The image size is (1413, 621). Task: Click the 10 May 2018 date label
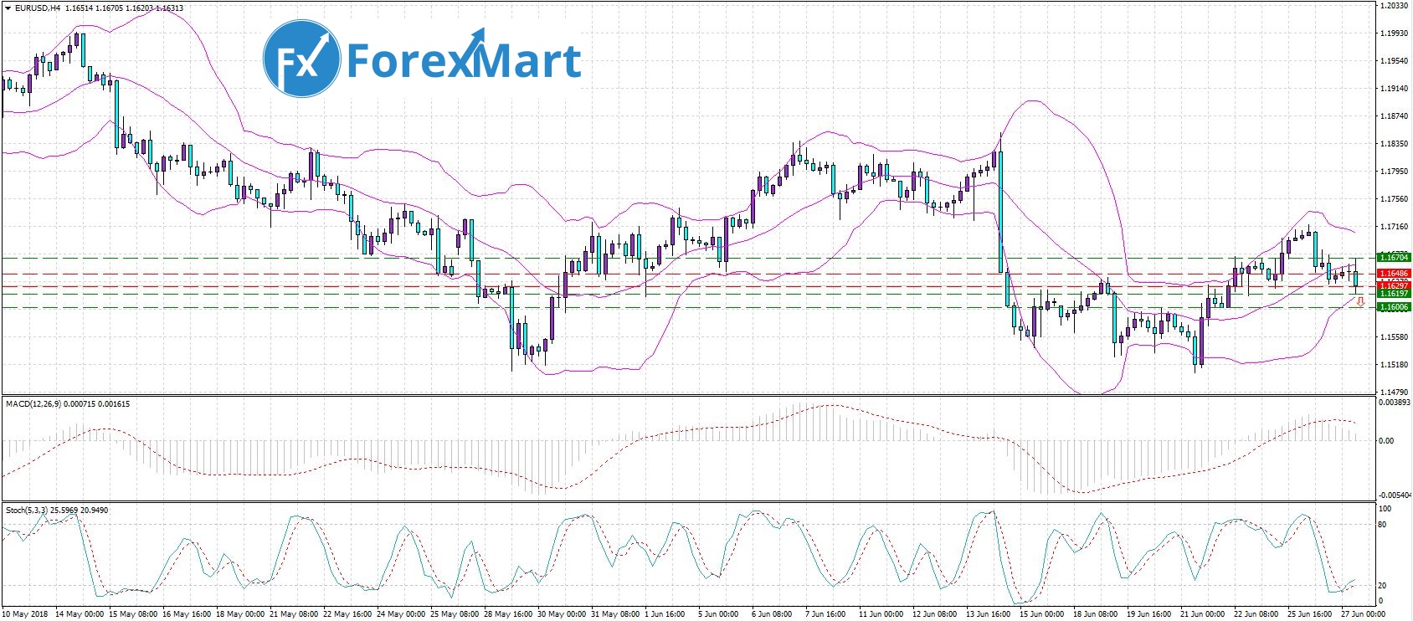(x=25, y=614)
